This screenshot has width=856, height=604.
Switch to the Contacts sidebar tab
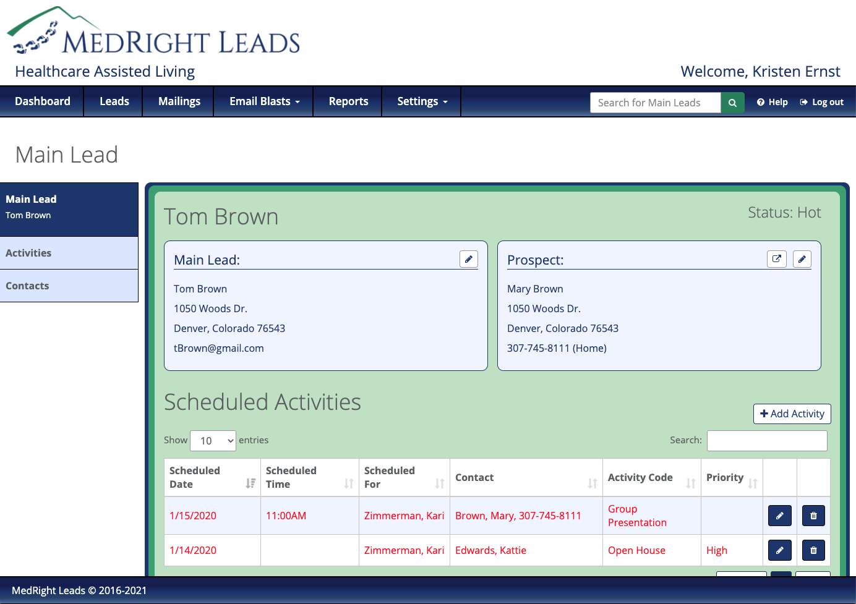[69, 286]
